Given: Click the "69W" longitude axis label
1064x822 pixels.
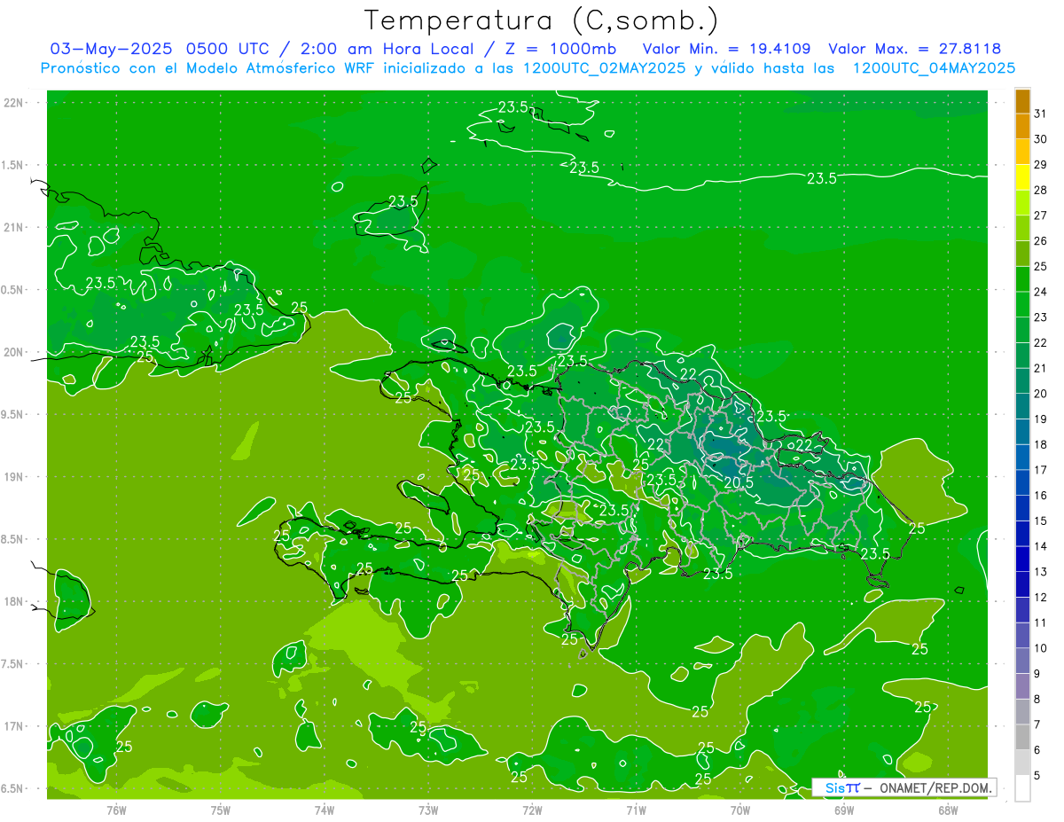Looking at the screenshot, I should 844,810.
